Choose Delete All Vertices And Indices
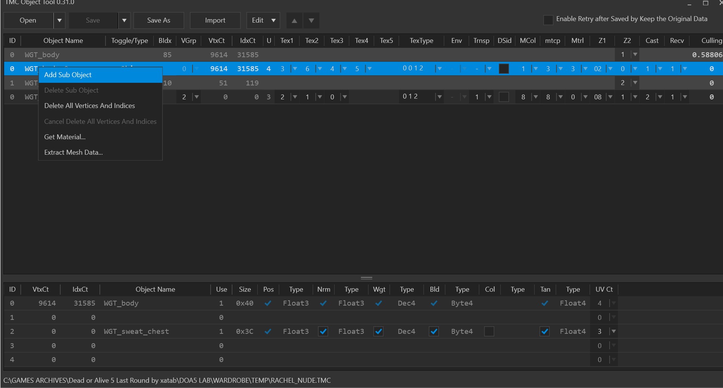Screen dimensions: 723x388 click(x=100, y=106)
